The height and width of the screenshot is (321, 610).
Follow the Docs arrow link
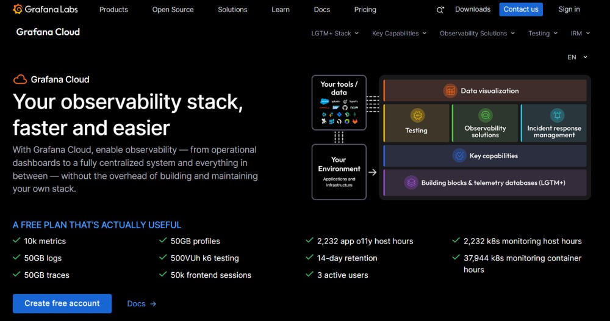142,303
